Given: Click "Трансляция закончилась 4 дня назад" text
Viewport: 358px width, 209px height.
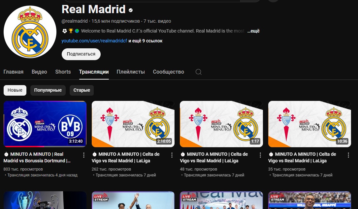Looking at the screenshot, I should pos(43,175).
